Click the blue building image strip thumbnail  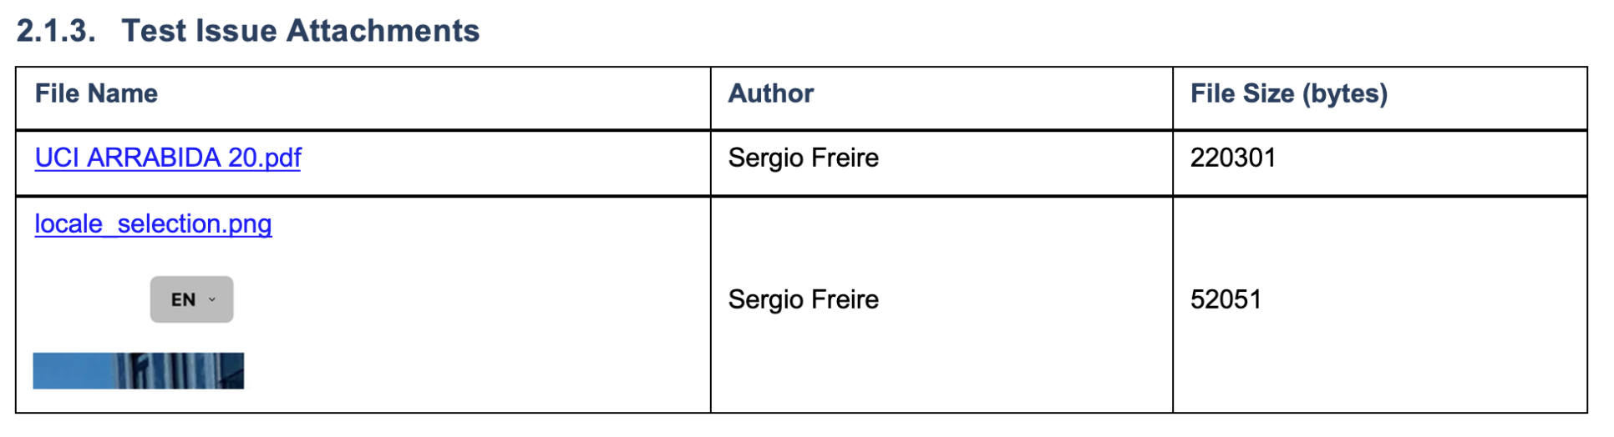tap(139, 370)
